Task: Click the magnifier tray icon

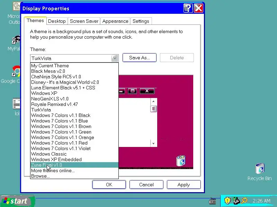Action: pyautogui.click(x=244, y=200)
